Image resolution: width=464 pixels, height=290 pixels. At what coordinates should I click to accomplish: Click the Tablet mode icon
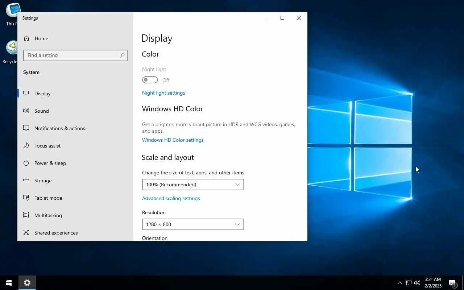coord(26,198)
